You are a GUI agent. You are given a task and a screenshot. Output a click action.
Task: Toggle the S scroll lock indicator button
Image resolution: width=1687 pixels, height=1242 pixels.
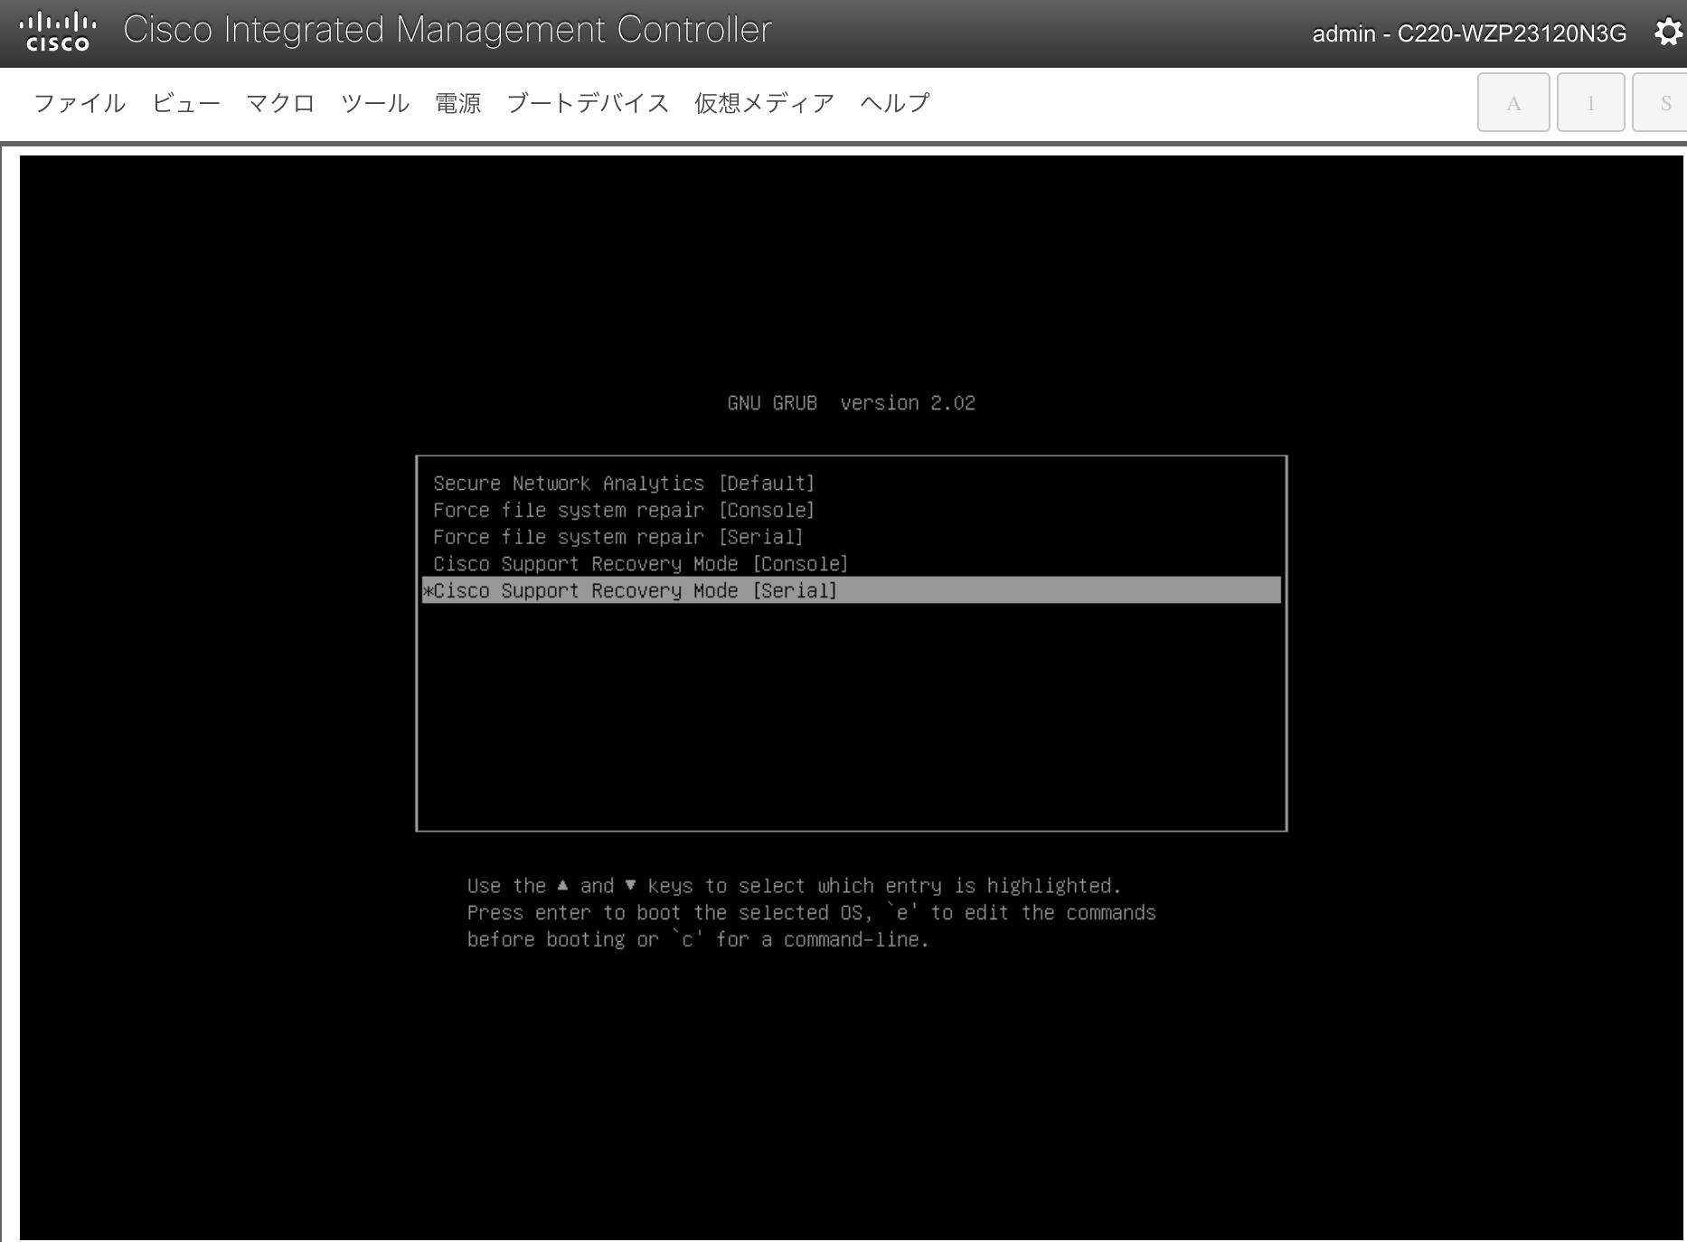click(x=1661, y=102)
